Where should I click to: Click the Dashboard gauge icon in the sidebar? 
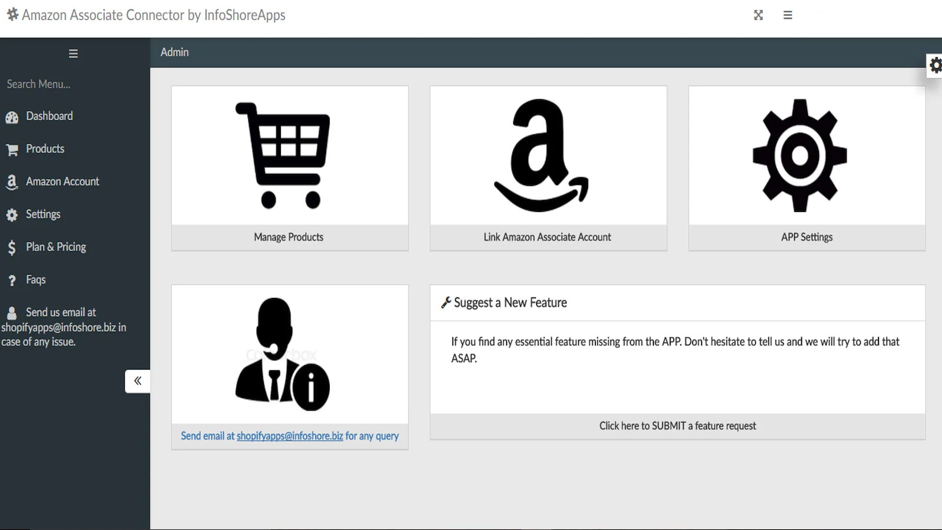point(12,117)
